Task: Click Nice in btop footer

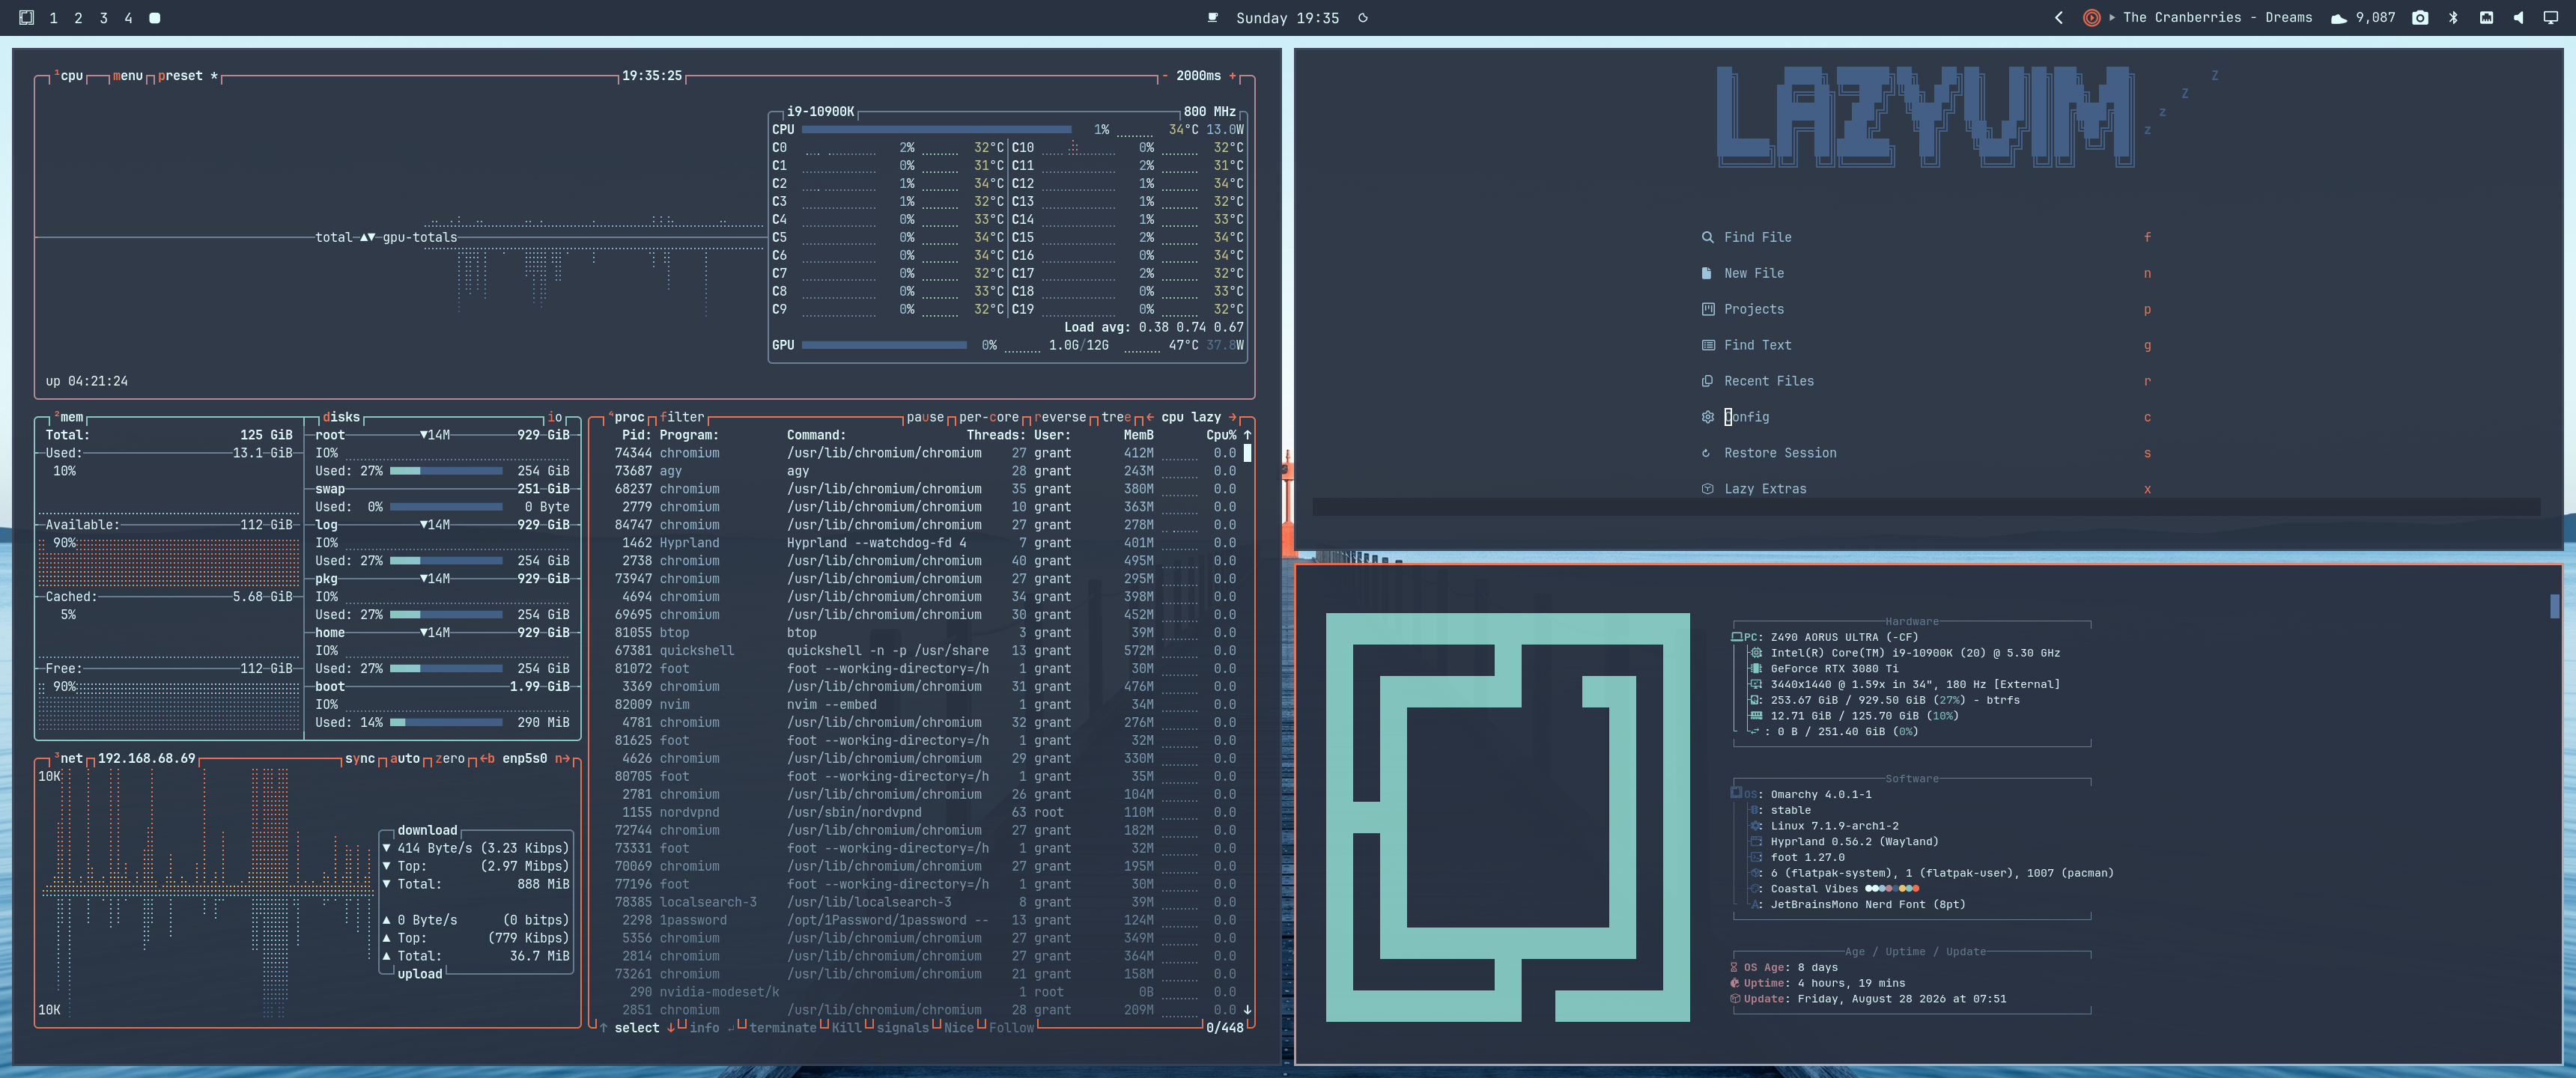Action: point(959,1028)
